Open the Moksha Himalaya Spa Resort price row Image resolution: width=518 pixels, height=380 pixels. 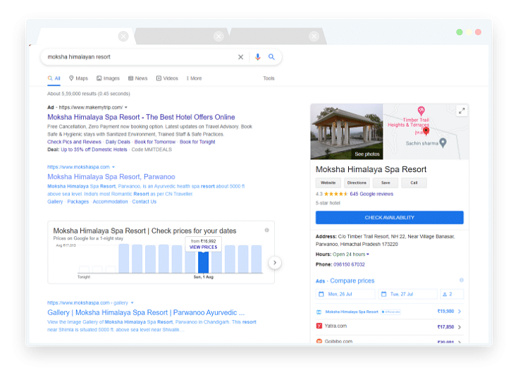[390, 312]
